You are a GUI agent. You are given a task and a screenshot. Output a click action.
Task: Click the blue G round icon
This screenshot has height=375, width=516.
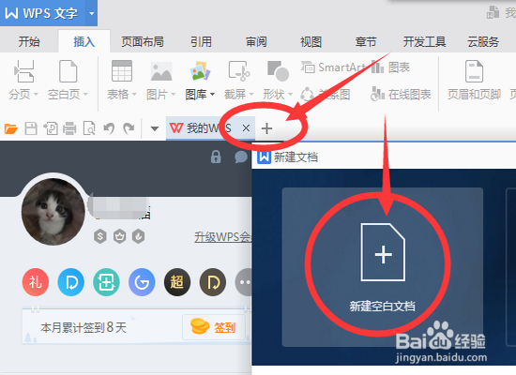[x=142, y=282]
